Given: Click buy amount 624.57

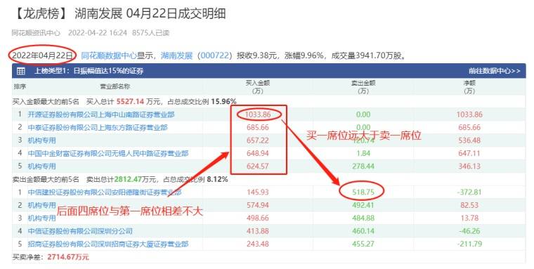Looking at the screenshot, I should (x=258, y=166).
